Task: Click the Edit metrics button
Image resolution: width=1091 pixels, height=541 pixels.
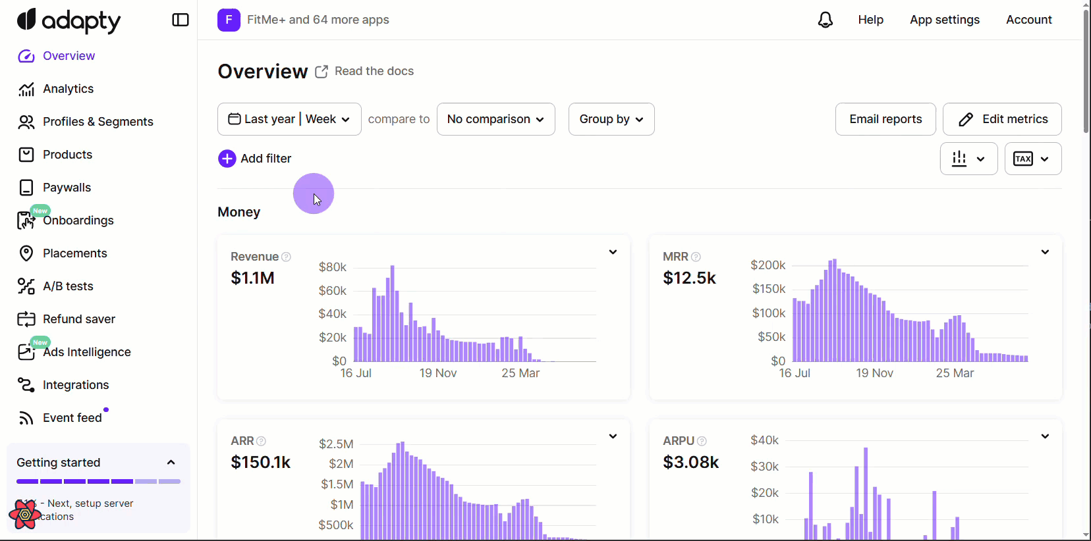Action: coord(1002,119)
